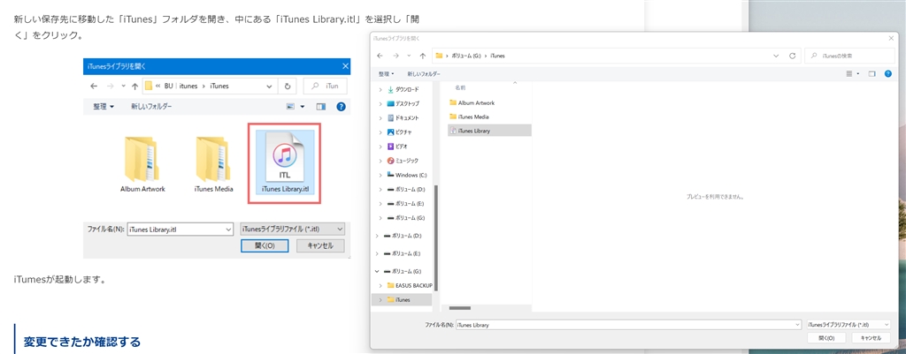This screenshot has width=906, height=354.
Task: Close the file dialog with the X button
Action: pyautogui.click(x=890, y=37)
